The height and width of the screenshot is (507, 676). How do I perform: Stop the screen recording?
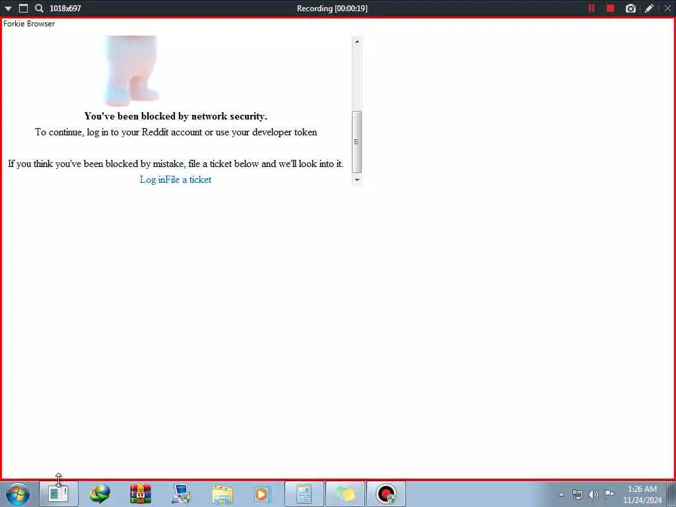[610, 8]
